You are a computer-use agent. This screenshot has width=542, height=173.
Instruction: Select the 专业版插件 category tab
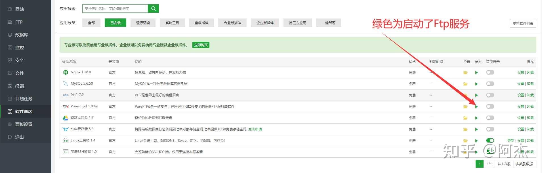(232, 23)
